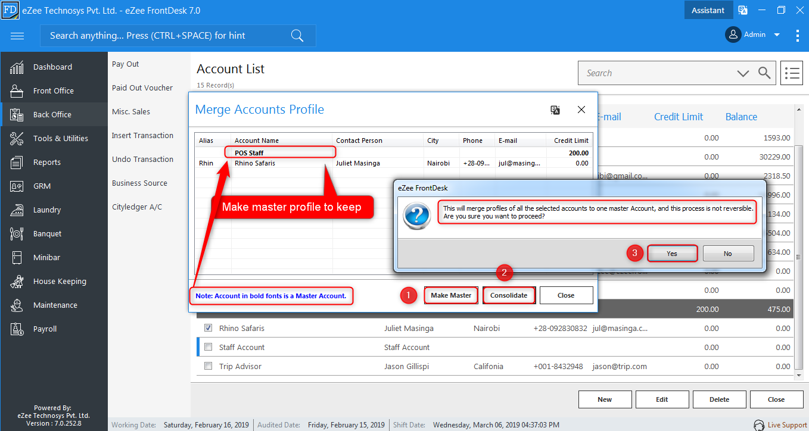Click the search magnifier in top search bar
The image size is (809, 431).
[297, 36]
